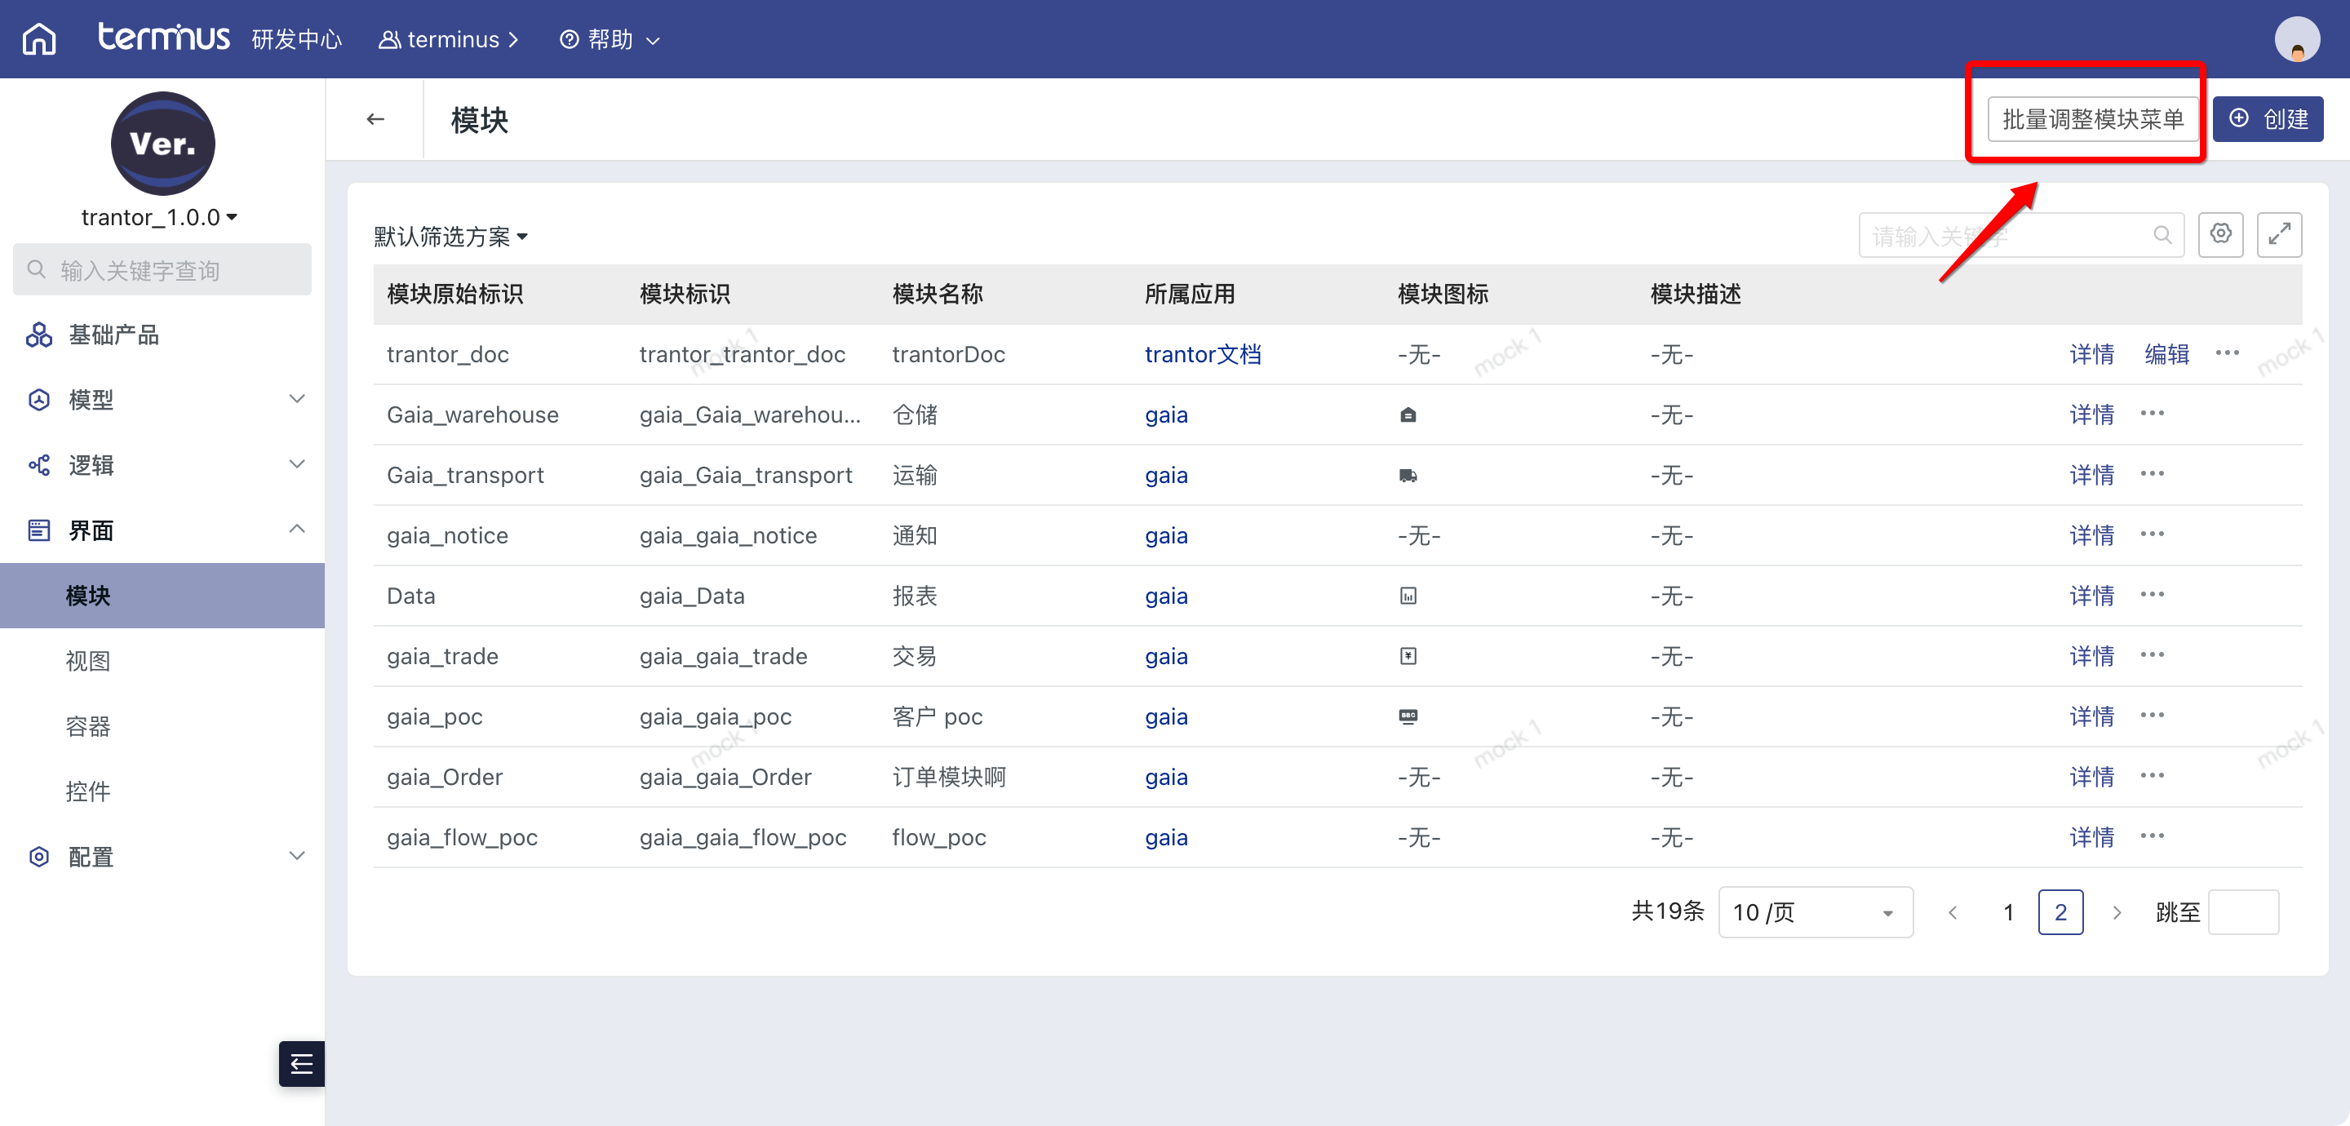The height and width of the screenshot is (1126, 2350).
Task: Open 详情 for gaia_Order row
Action: point(2091,777)
